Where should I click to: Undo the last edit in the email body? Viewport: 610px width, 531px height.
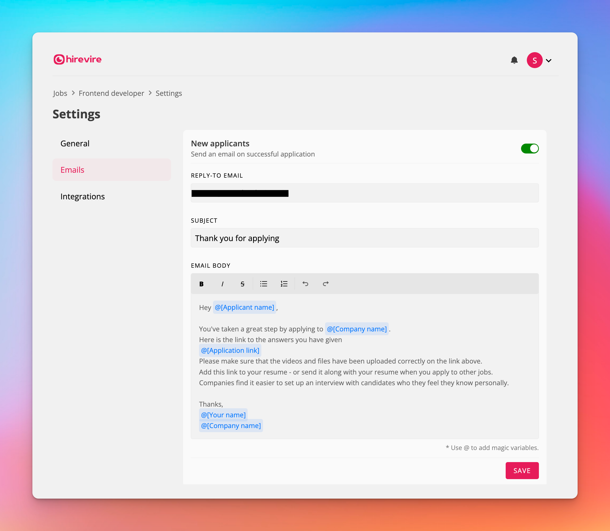(305, 284)
